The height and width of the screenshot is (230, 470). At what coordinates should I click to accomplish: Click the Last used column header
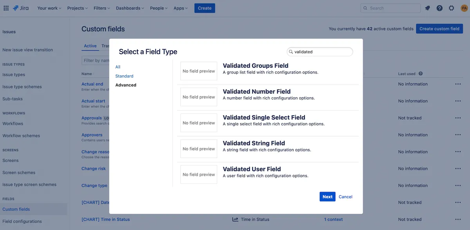coord(407,74)
